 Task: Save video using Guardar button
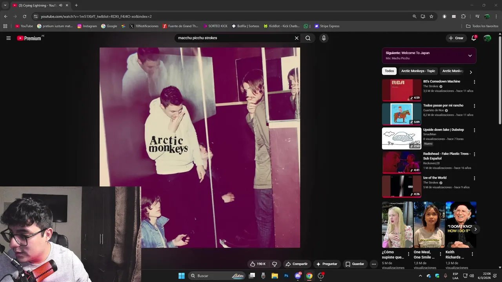click(x=355, y=264)
